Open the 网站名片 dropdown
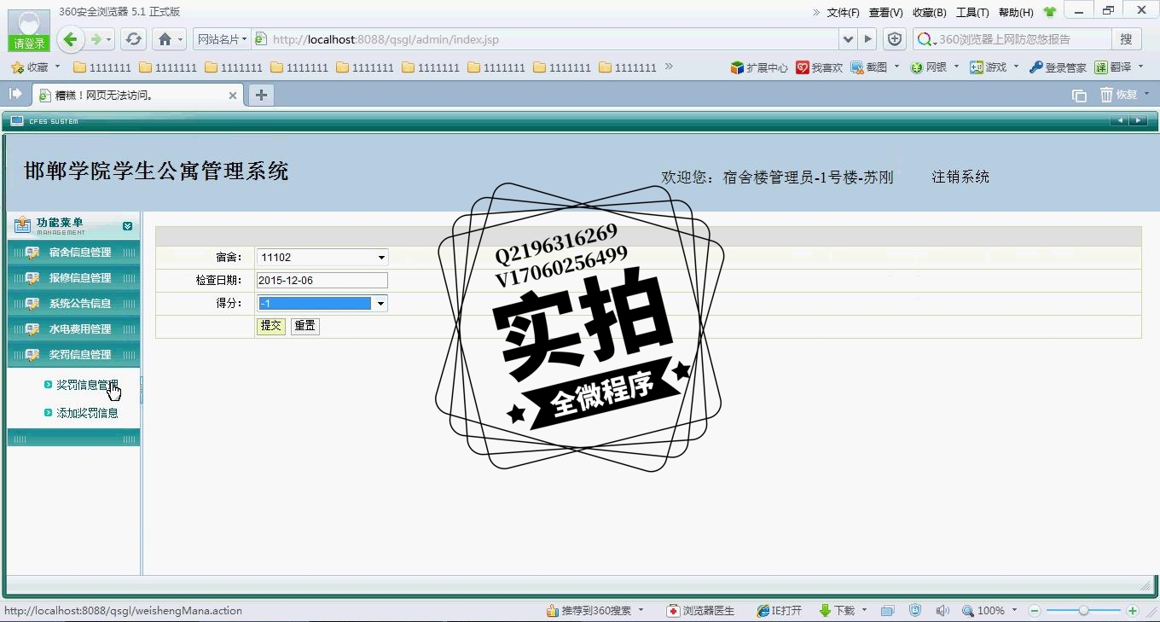Image resolution: width=1160 pixels, height=622 pixels. 222,39
